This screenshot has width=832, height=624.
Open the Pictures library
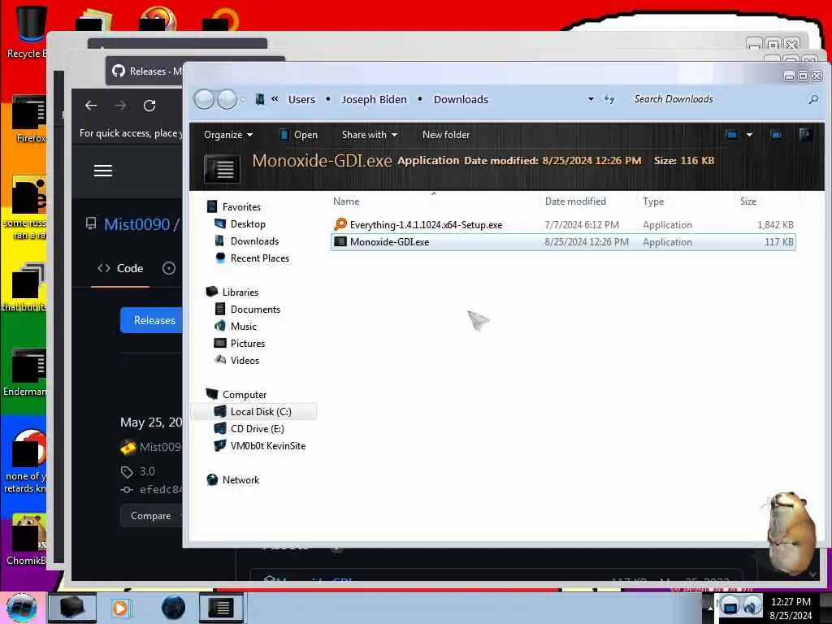click(x=248, y=344)
